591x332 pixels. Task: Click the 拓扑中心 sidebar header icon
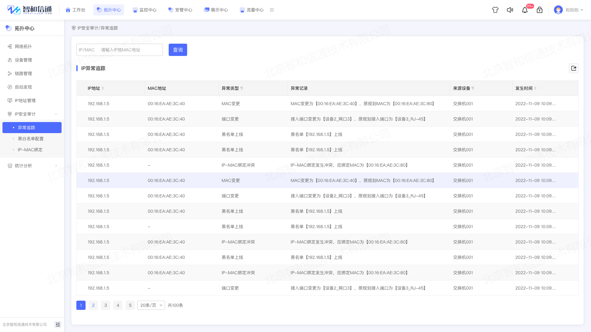coord(9,28)
